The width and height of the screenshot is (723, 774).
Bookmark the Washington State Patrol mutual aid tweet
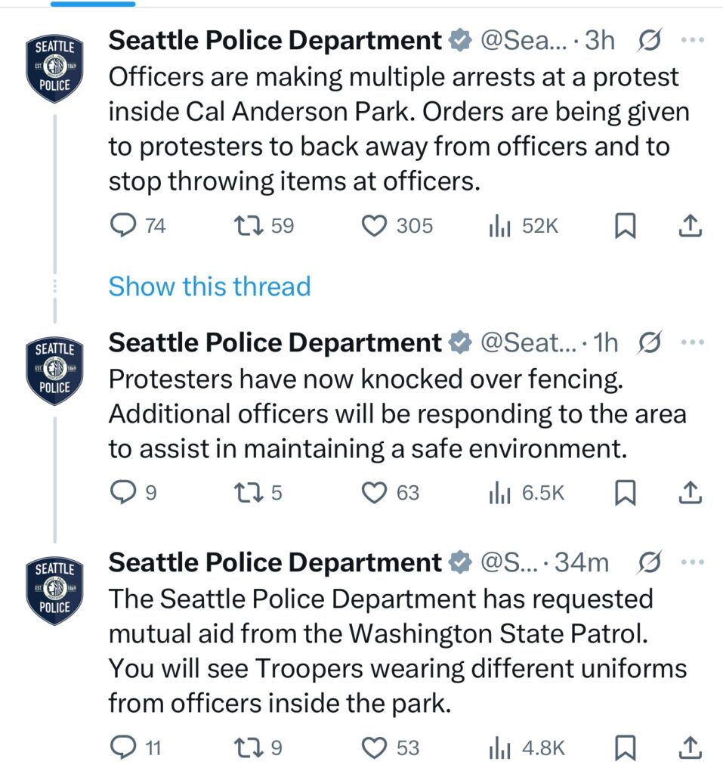pos(626,748)
